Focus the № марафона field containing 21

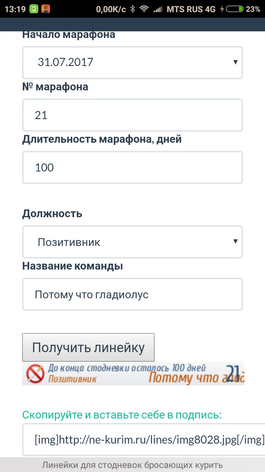[132, 115]
